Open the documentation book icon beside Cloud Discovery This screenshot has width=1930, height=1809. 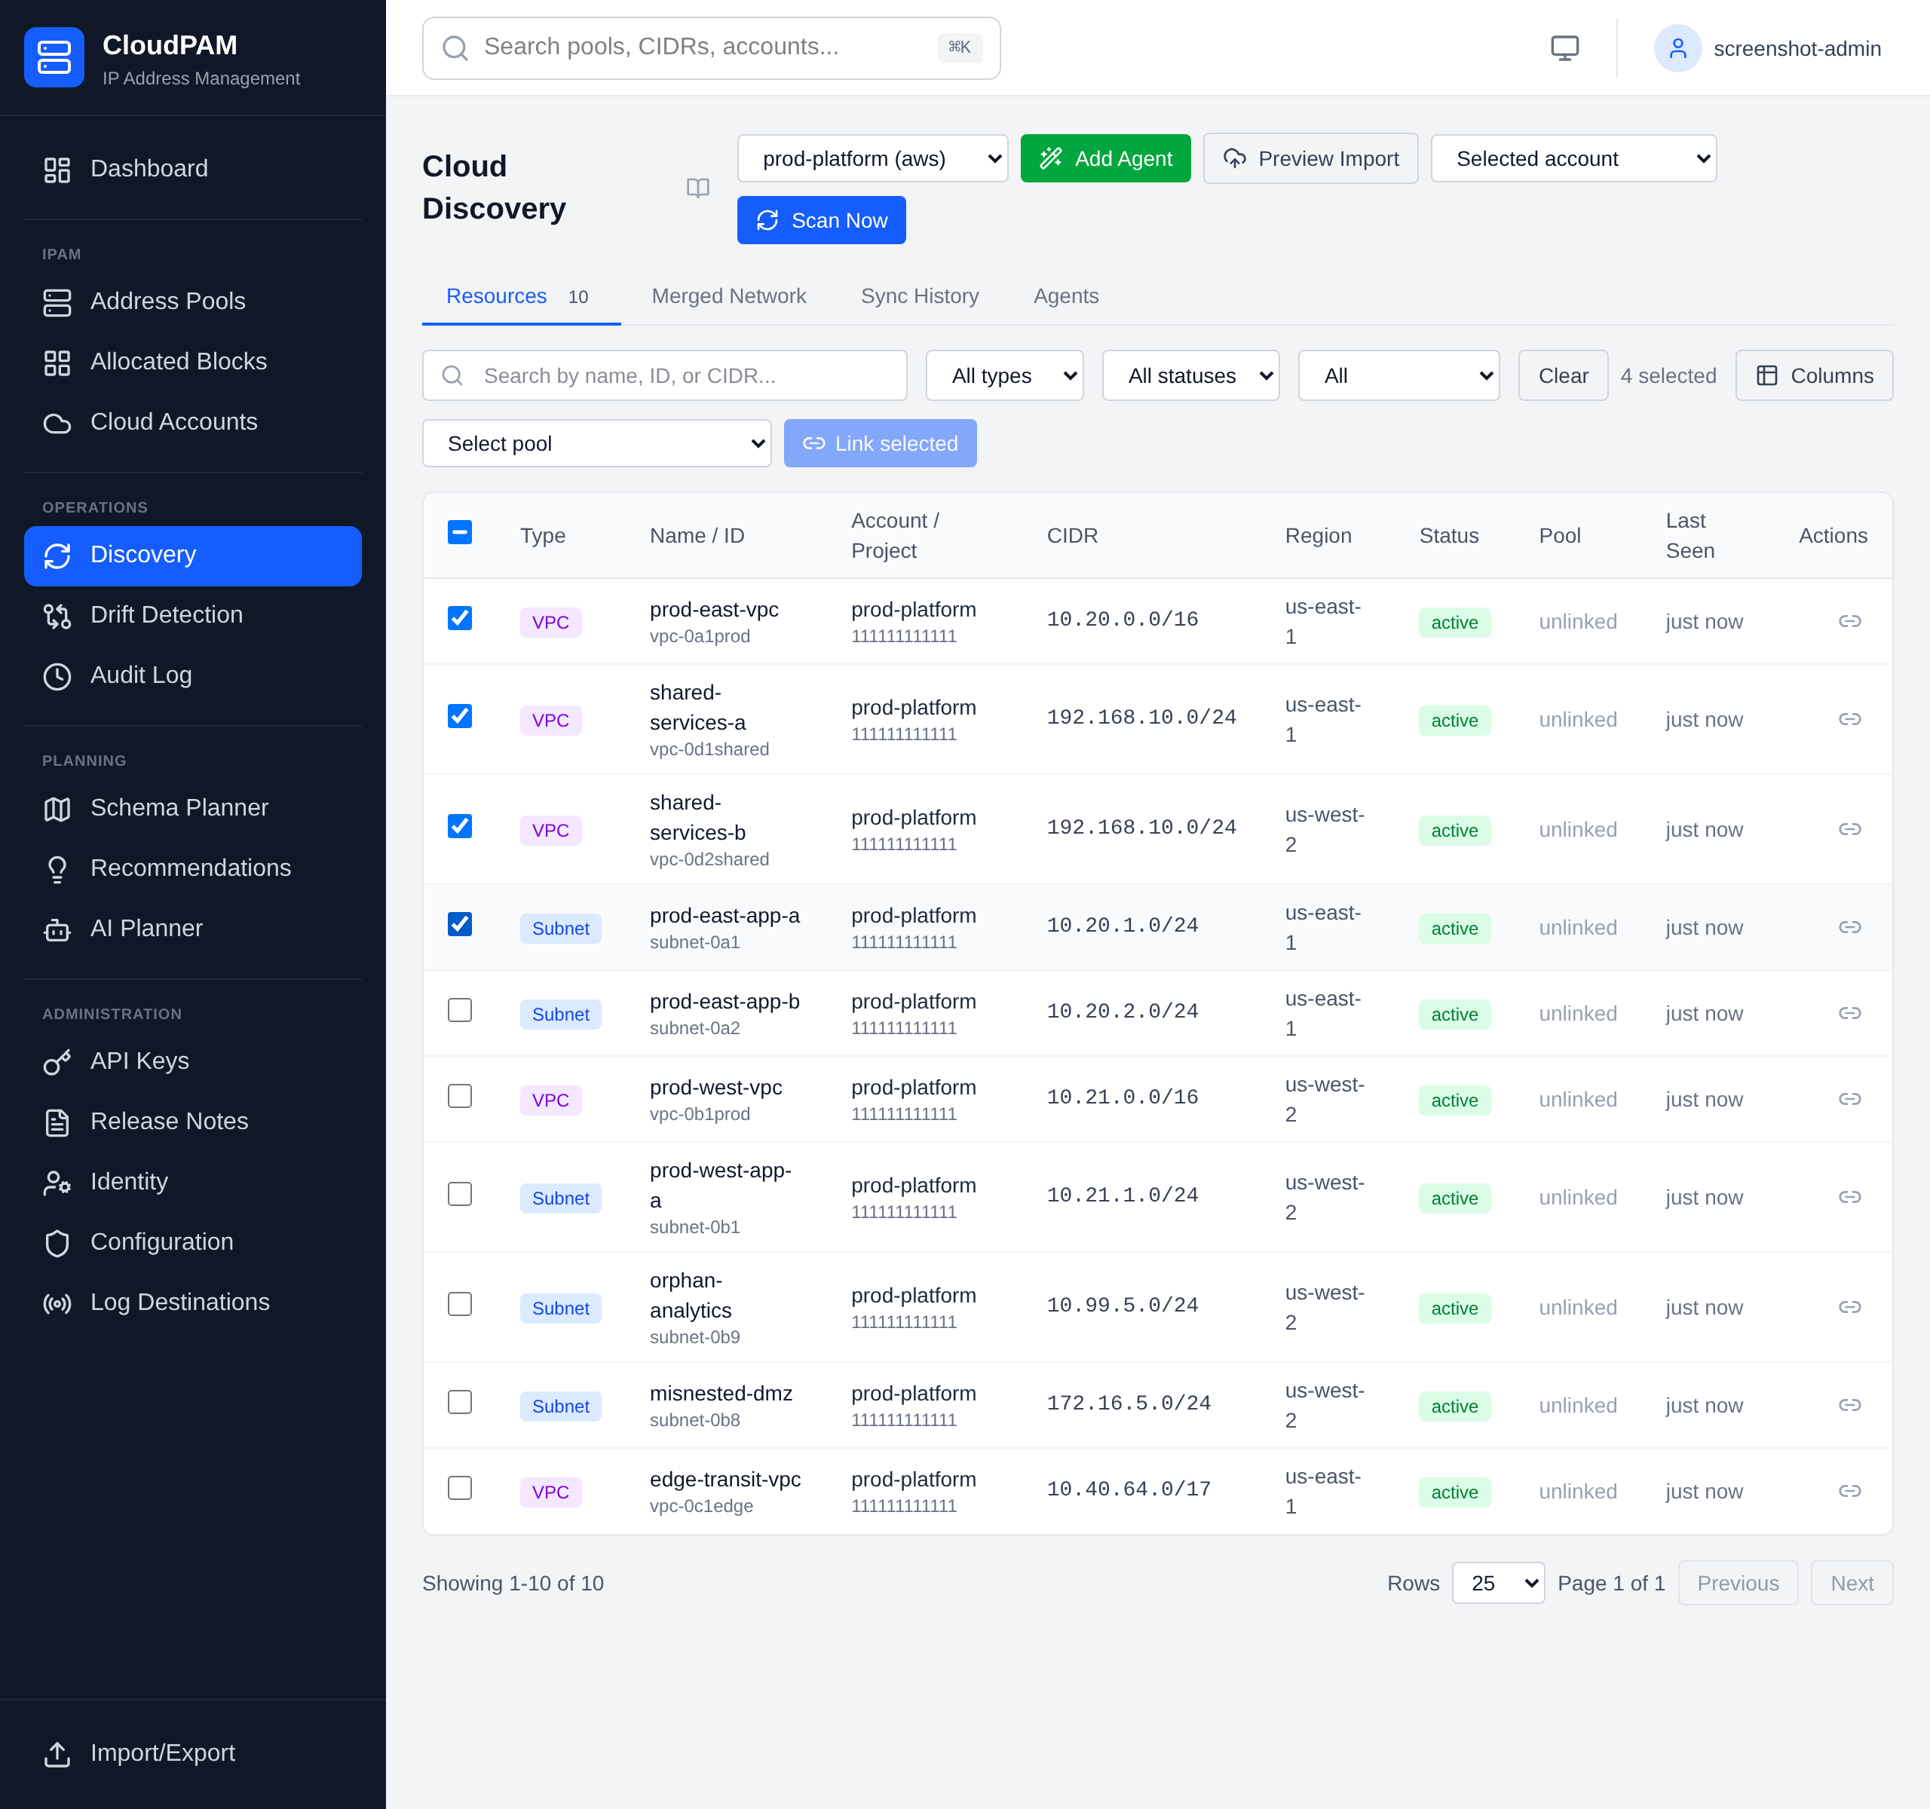[698, 187]
